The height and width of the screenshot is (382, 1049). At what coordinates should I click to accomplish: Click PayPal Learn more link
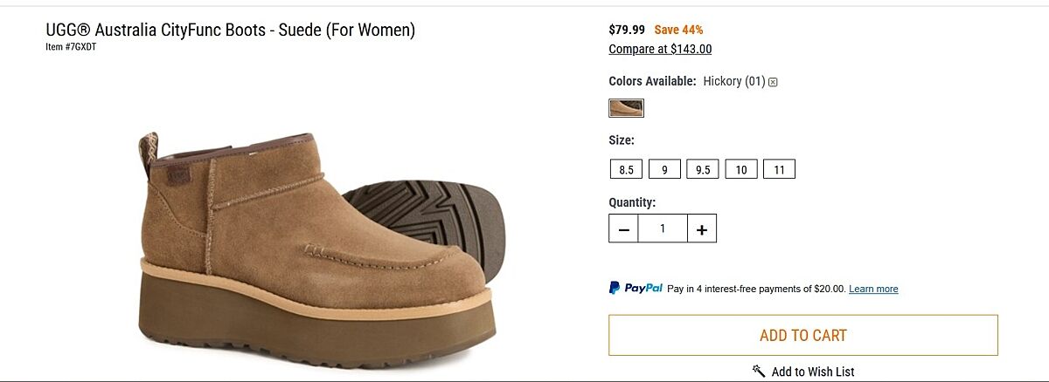[x=873, y=289]
